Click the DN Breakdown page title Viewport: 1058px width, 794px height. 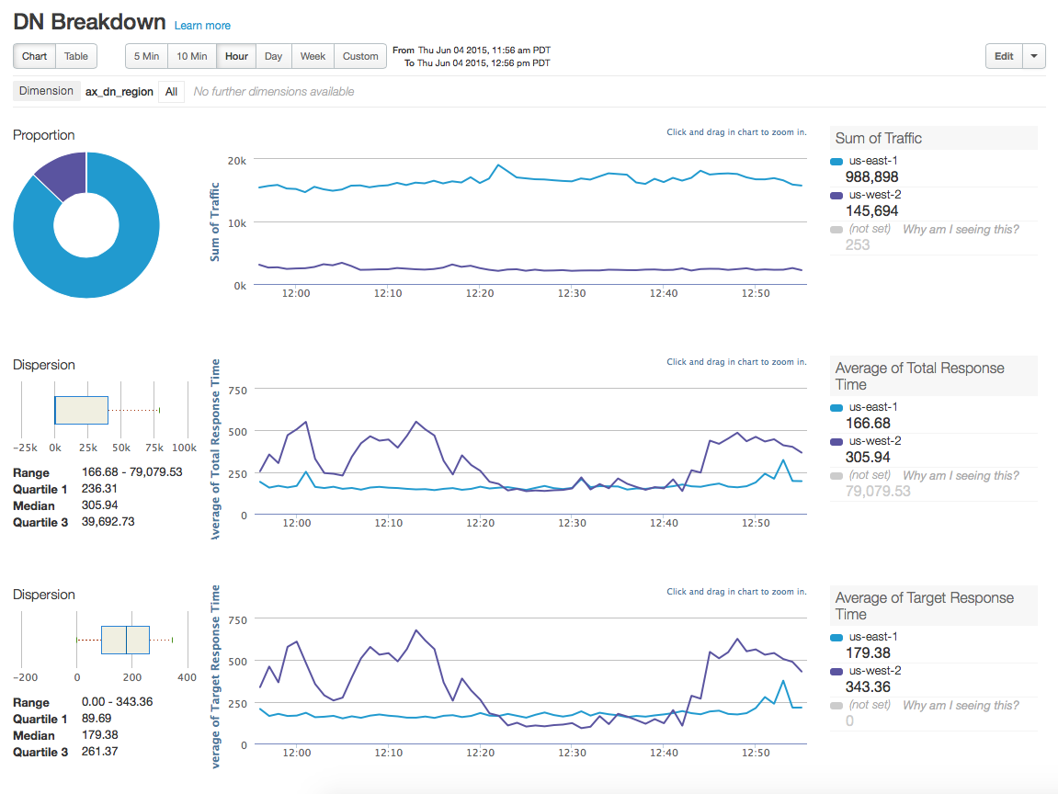pyautogui.click(x=89, y=21)
